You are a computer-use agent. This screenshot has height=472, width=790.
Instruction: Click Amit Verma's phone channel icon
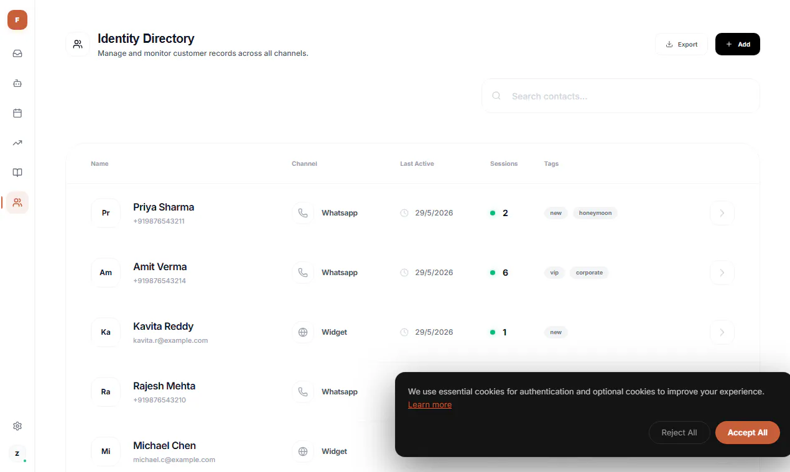click(x=303, y=273)
